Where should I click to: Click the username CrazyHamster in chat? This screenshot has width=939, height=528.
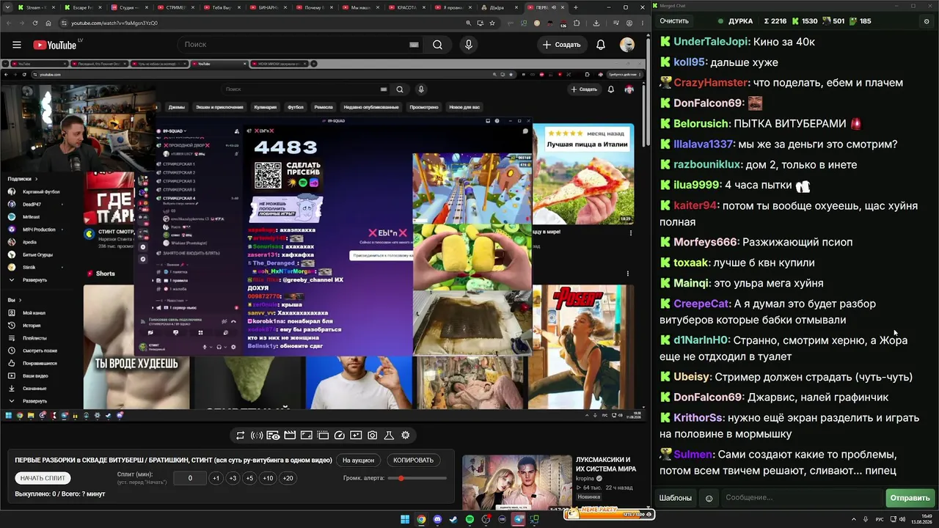(710, 83)
